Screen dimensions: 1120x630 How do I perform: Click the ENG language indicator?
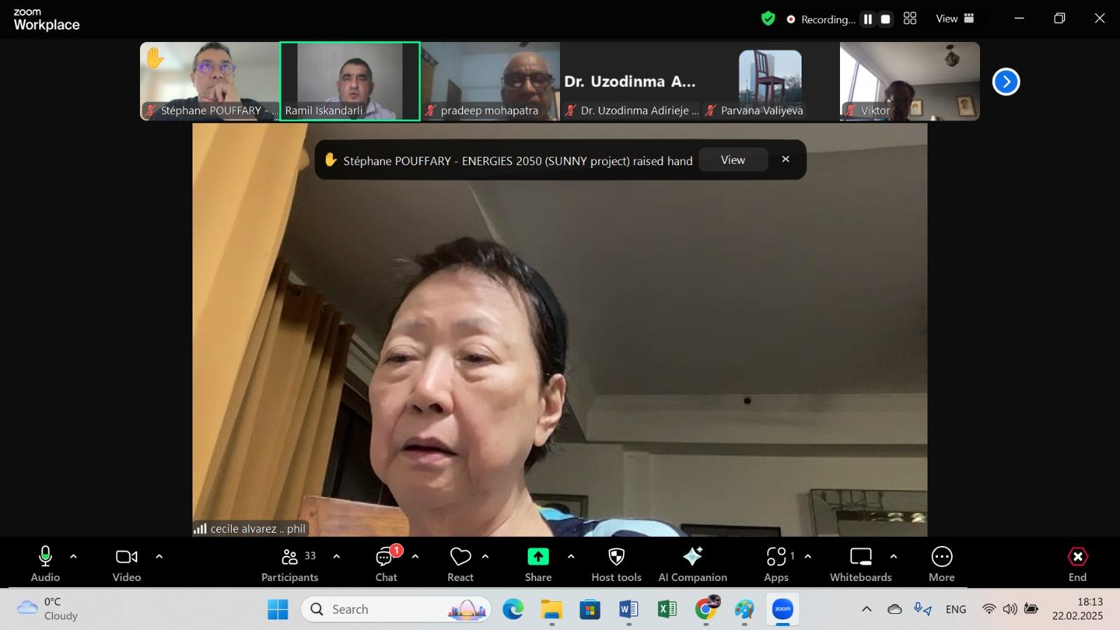click(x=956, y=610)
